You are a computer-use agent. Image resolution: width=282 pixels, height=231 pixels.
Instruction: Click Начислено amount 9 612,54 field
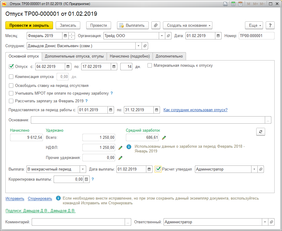pos(26,138)
